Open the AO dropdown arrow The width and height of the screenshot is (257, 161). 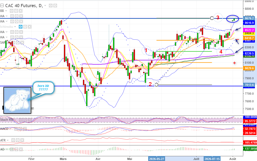[6, 149]
